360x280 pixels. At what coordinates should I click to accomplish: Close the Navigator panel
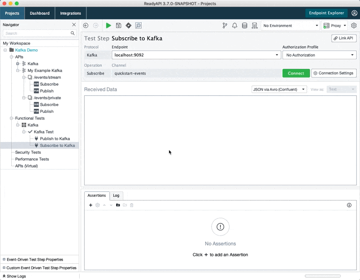point(74,25)
